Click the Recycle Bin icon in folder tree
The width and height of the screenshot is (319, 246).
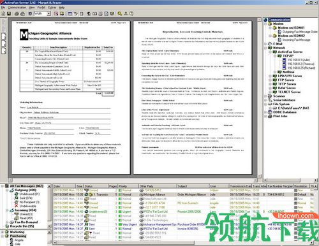click(x=7, y=226)
